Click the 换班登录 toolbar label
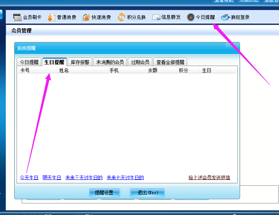 (x=240, y=17)
